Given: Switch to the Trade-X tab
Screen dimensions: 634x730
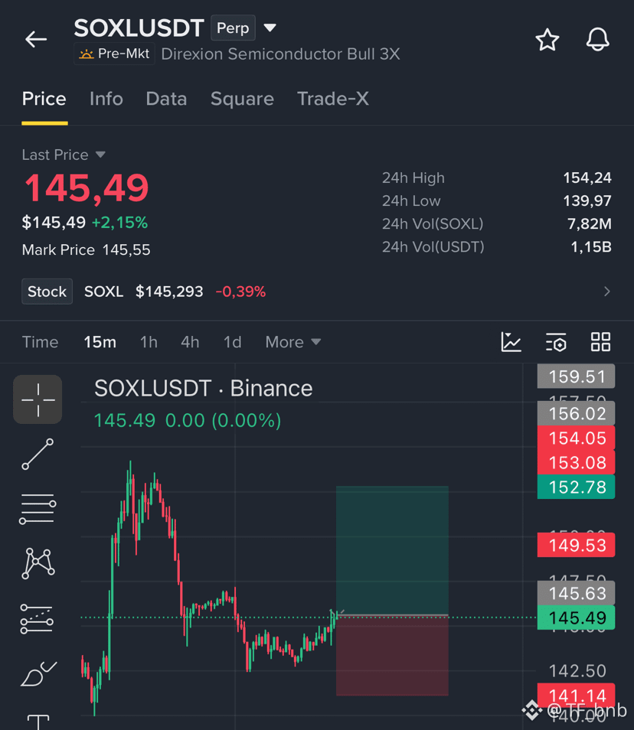Looking at the screenshot, I should pos(333,99).
